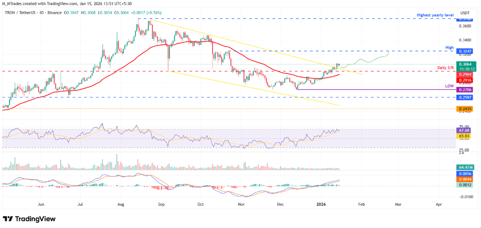
Task: Click the blue 0.2597 support price tag
Action: pyautogui.click(x=465, y=97)
